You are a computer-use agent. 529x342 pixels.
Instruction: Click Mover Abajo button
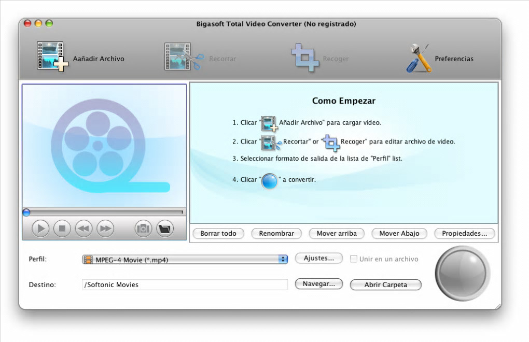click(399, 234)
